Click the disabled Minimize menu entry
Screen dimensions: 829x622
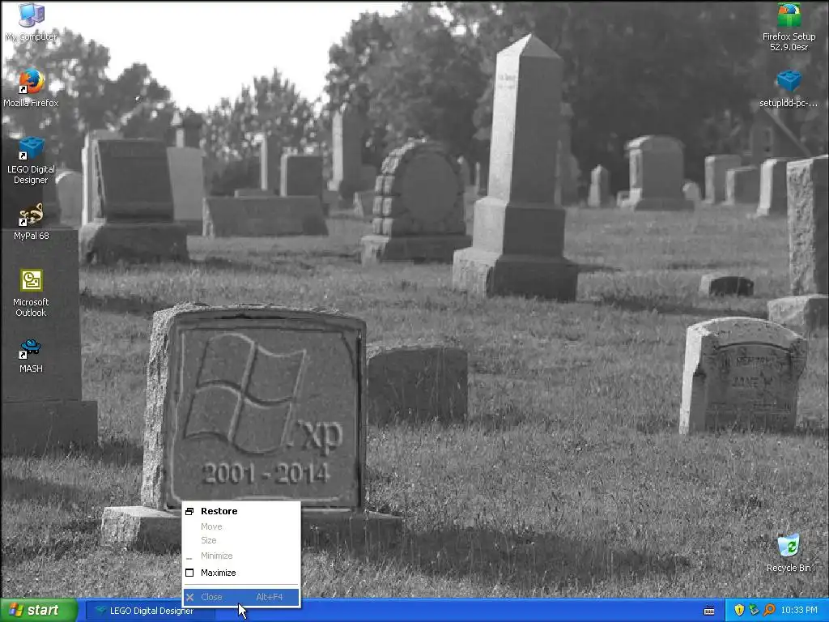241,556
